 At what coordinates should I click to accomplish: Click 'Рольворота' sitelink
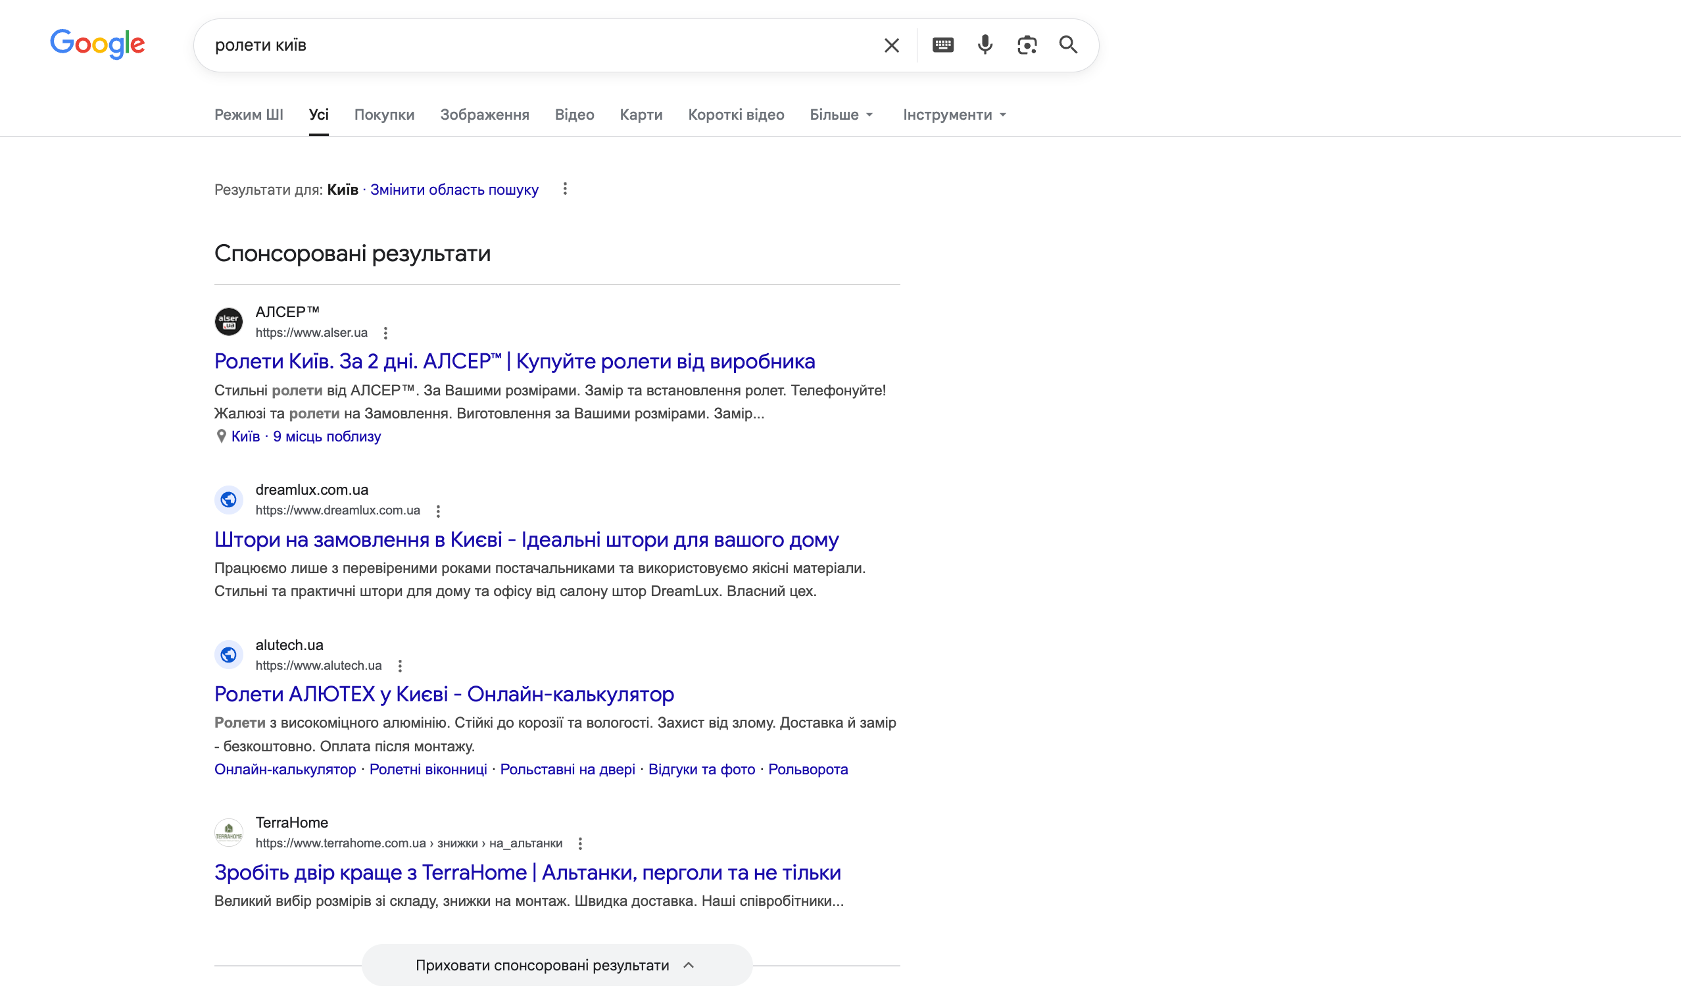pos(808,769)
